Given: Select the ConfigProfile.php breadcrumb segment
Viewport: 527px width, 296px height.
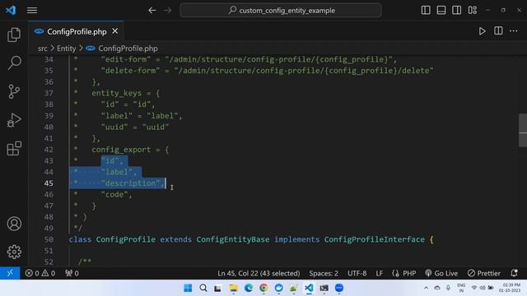Looking at the screenshot, I should point(128,49).
